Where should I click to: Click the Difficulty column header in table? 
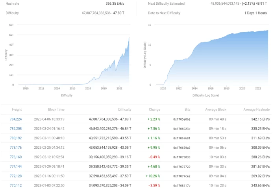124,110
